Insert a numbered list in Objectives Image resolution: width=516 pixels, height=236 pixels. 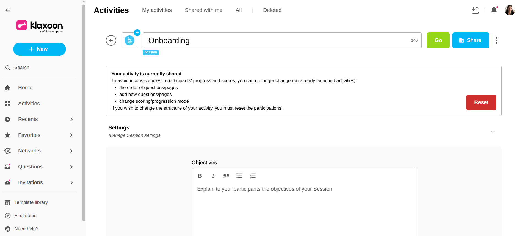252,176
